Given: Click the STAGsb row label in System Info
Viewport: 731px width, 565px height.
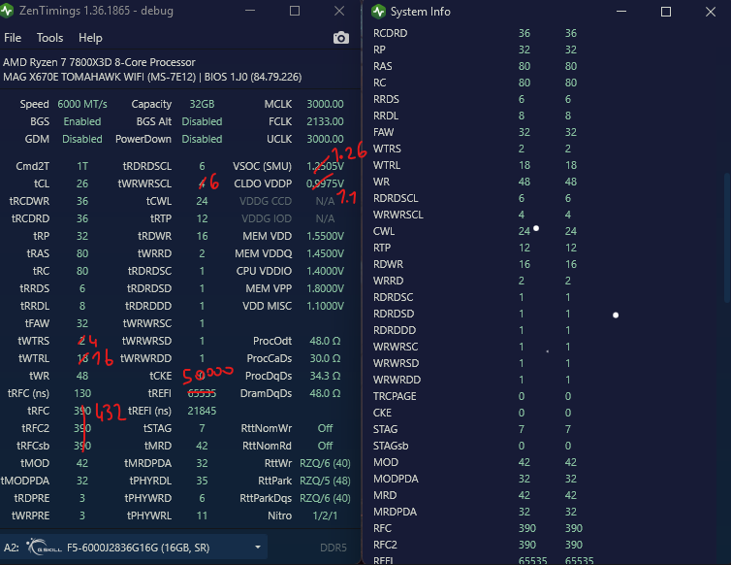Looking at the screenshot, I should [x=390, y=446].
